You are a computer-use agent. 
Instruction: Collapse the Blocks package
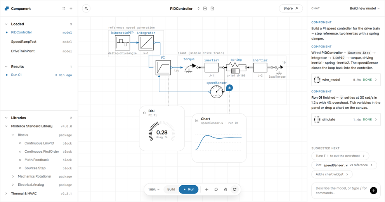point(13,135)
